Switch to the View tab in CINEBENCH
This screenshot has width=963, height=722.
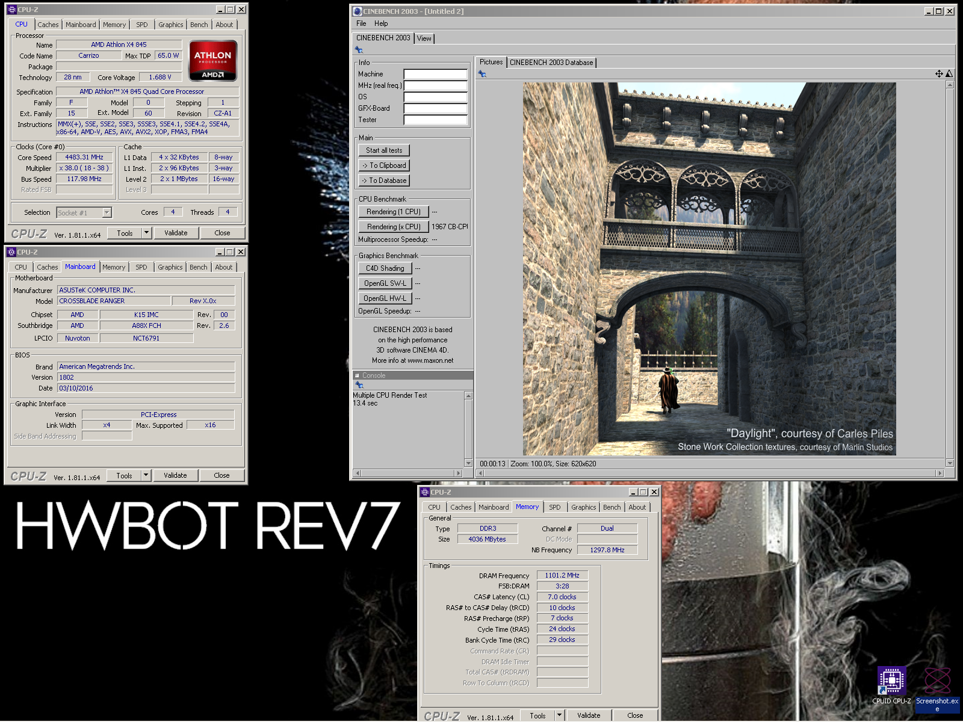[x=424, y=39]
